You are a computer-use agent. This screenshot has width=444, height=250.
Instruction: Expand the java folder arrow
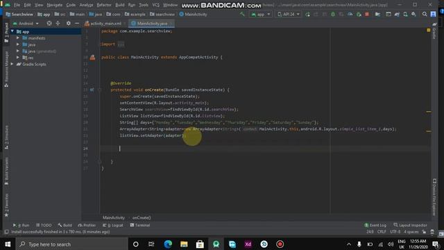[18, 44]
